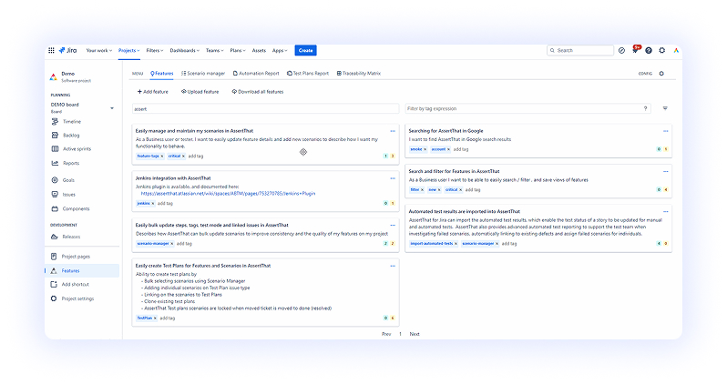Open Timeline in the sidebar
727x384 pixels.
(x=72, y=121)
